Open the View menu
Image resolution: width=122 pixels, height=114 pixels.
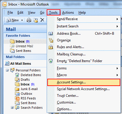[x=32, y=13]
